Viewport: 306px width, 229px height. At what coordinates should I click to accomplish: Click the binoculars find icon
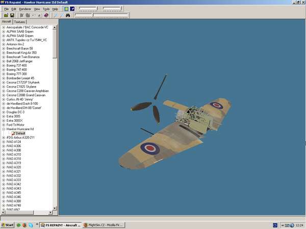click(68, 15)
